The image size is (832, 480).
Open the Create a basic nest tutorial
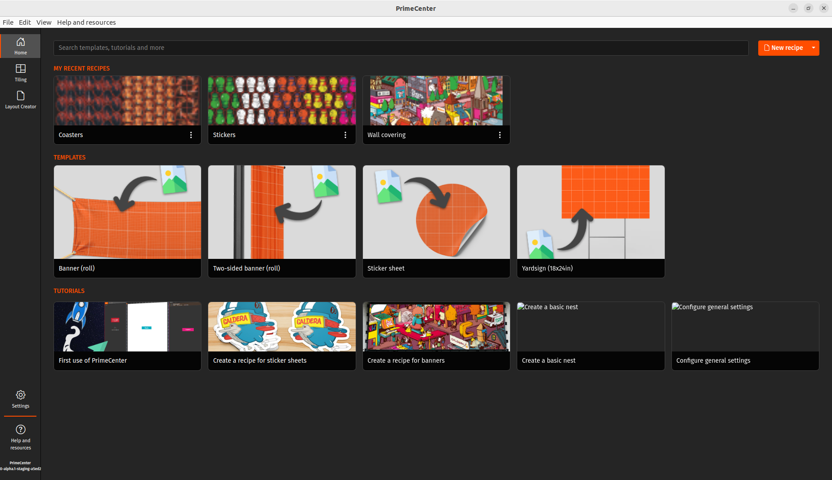pyautogui.click(x=590, y=336)
